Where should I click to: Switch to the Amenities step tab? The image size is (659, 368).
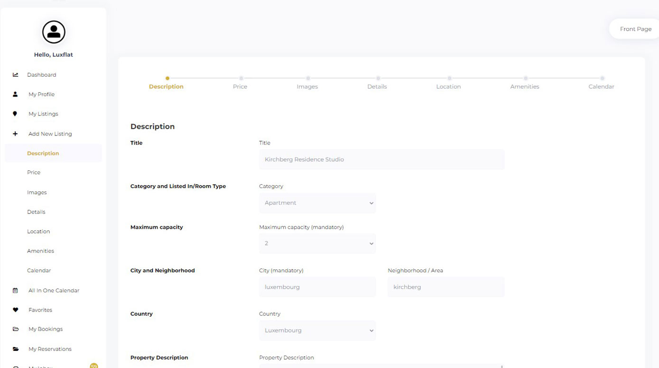tap(525, 86)
